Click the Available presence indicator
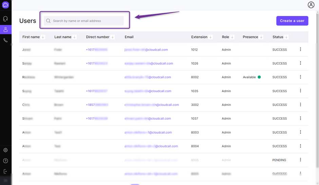 point(252,77)
